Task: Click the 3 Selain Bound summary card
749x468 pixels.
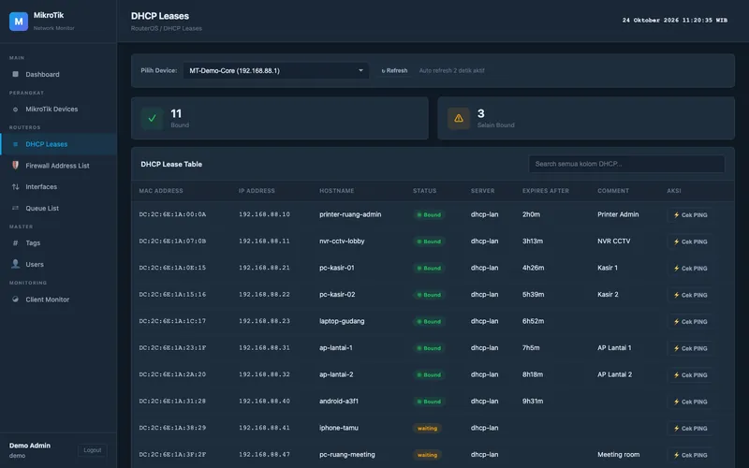Action: (586, 118)
